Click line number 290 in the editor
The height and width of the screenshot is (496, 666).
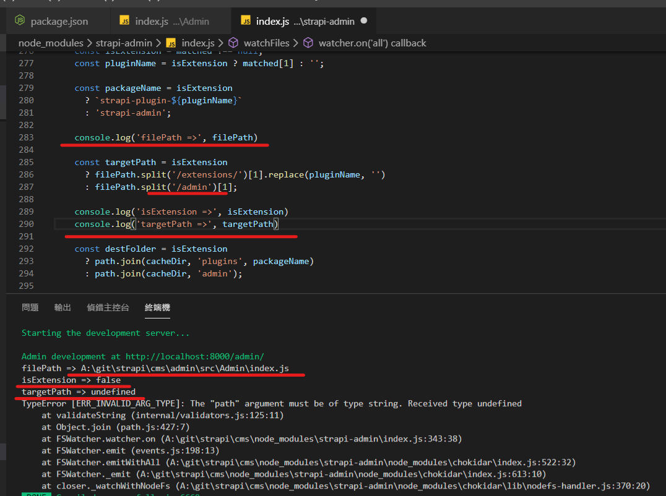(26, 223)
